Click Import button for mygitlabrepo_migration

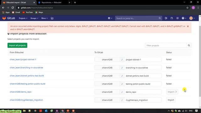coord(171,100)
